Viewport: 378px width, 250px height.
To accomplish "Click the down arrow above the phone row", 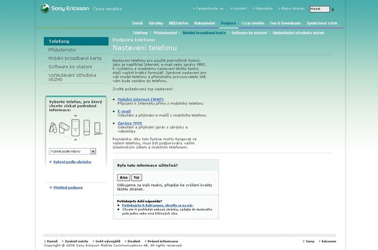I will click(x=76, y=115).
